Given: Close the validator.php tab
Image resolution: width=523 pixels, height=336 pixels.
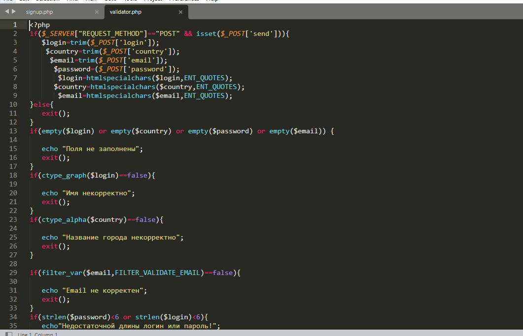Looking at the screenshot, I should pos(181,12).
